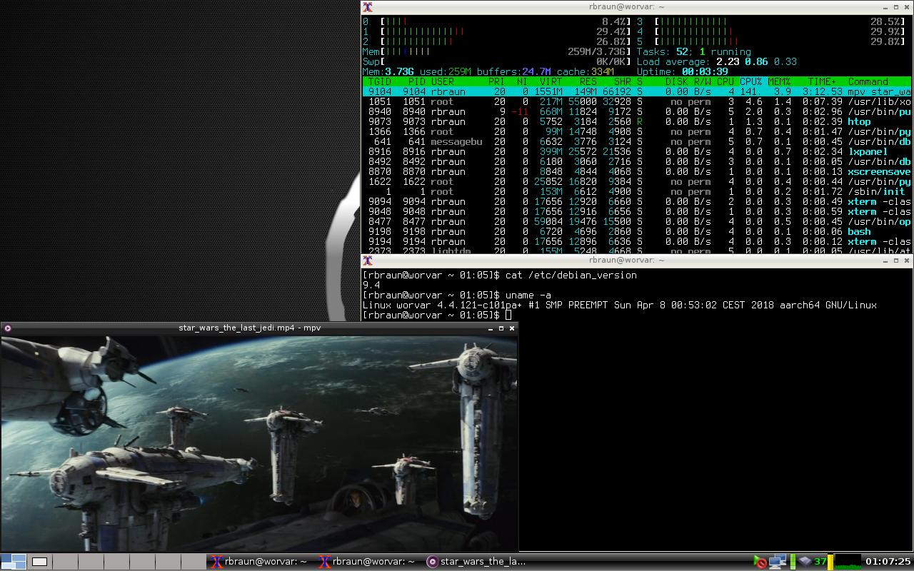This screenshot has height=571, width=914.
Task: Click the X icon in the bash xterm titlebar
Action: [x=368, y=261]
